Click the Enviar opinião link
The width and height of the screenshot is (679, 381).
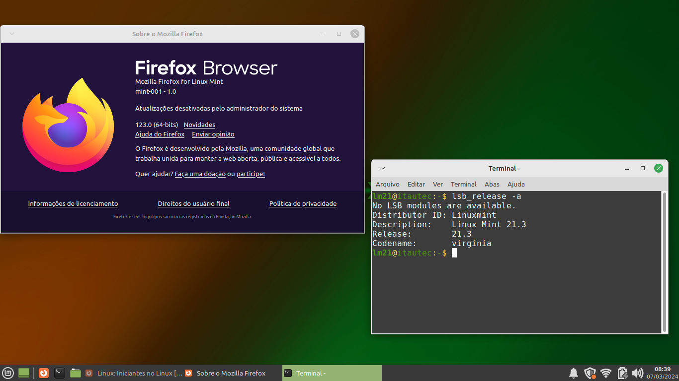coord(213,134)
